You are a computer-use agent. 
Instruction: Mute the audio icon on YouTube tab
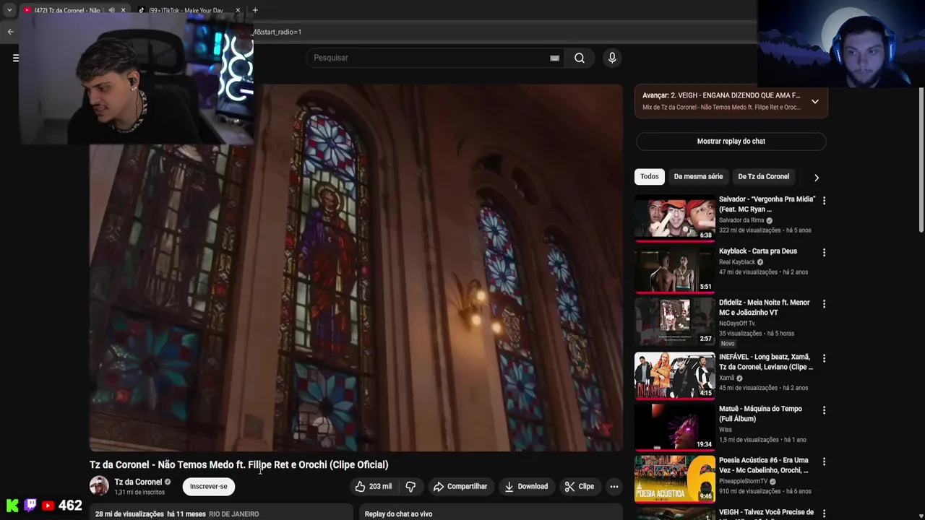pyautogui.click(x=111, y=10)
